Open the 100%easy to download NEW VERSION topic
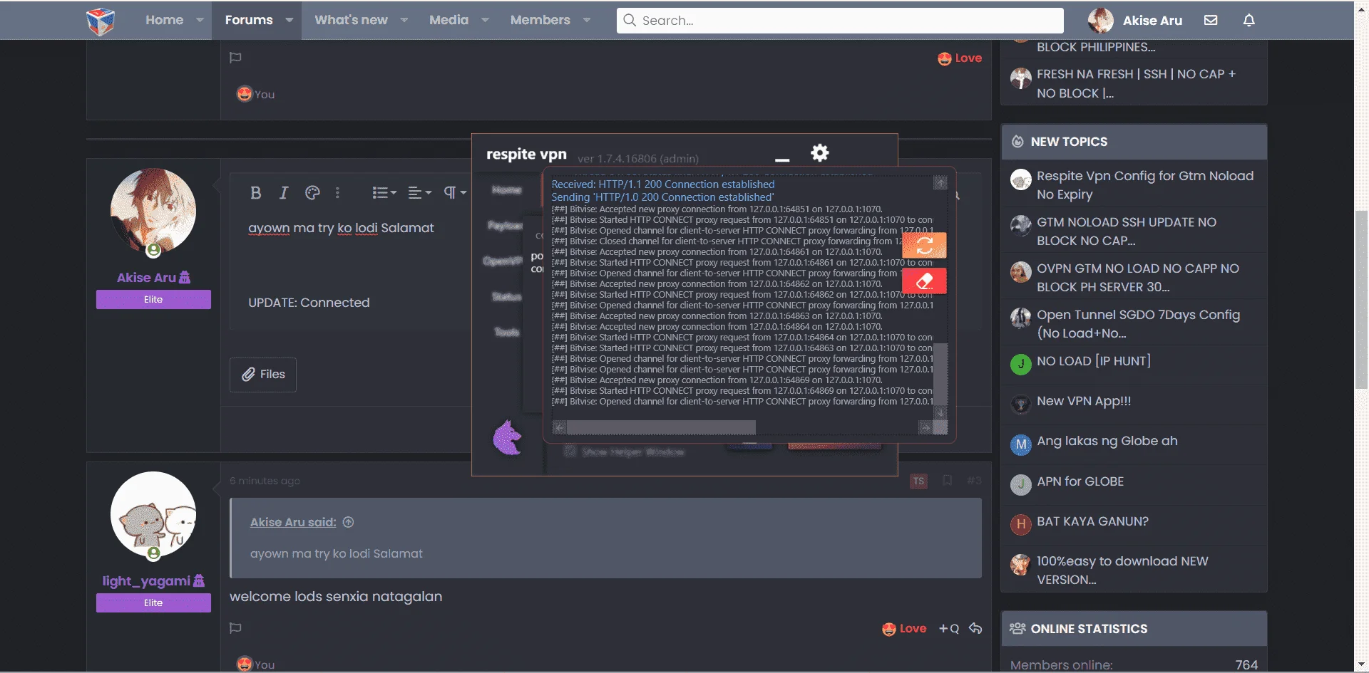Screen dimensions: 1369x673 pyautogui.click(x=1122, y=570)
